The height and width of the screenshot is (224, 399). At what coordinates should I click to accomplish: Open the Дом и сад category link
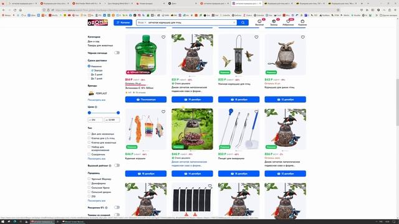(94, 42)
